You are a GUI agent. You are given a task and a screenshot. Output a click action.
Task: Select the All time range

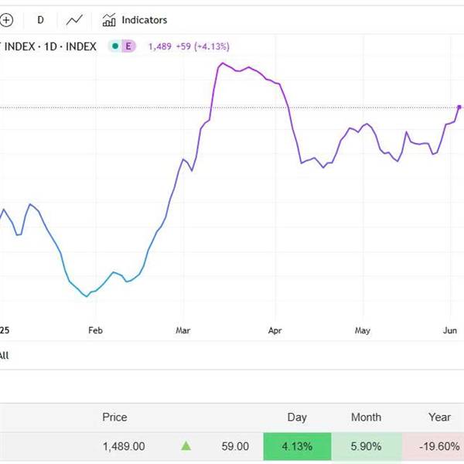pyautogui.click(x=4, y=356)
